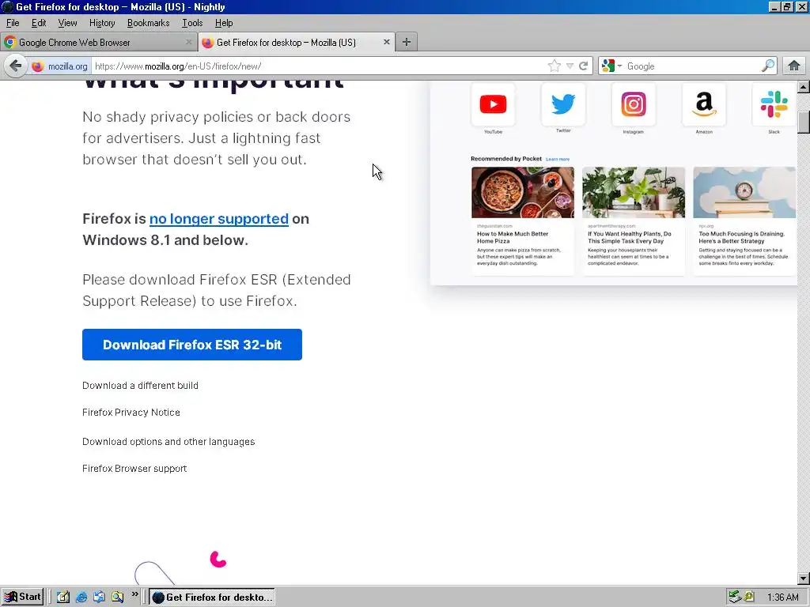This screenshot has width=810, height=607.
Task: Open the Edit menu
Action: point(39,23)
